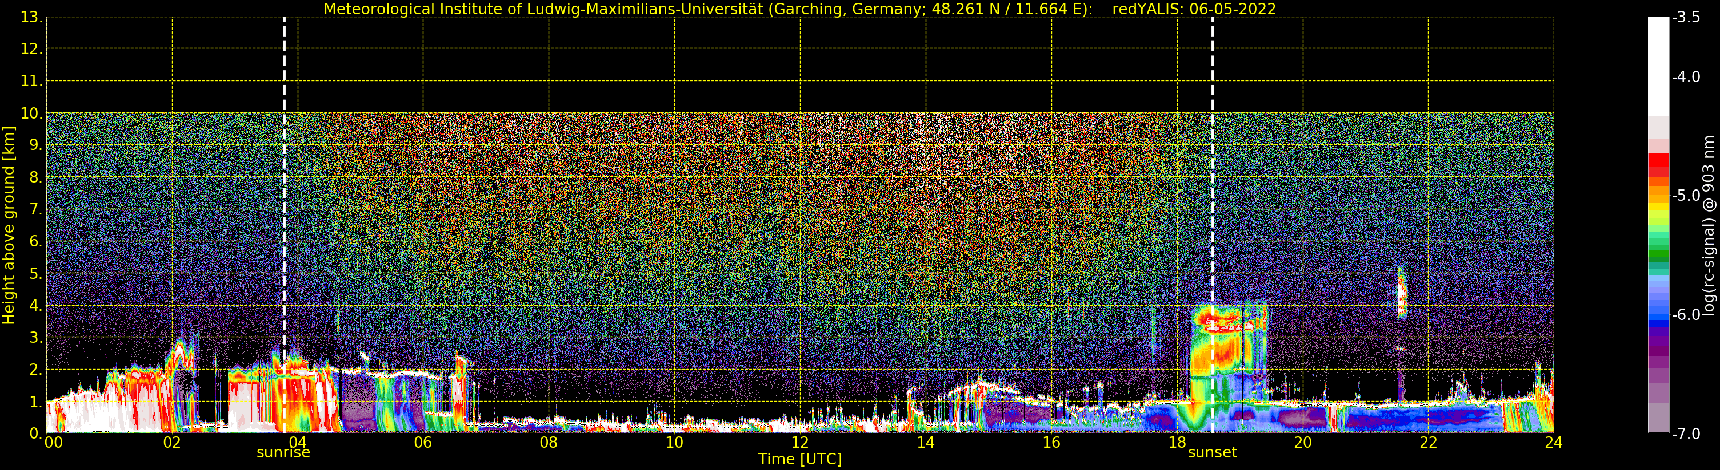
Task: Click the '-7.0' colorbar tick label
Action: coord(1686,433)
